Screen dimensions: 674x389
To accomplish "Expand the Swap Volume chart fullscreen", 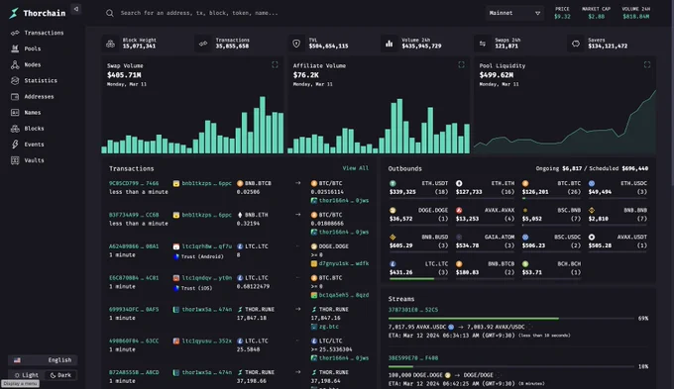I will click(x=275, y=65).
